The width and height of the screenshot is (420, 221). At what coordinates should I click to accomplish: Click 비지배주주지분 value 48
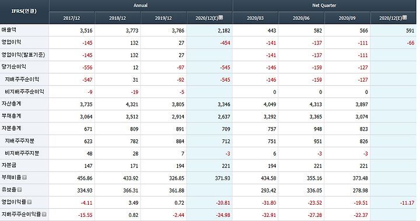(89, 154)
